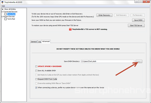Click the TinyUmbrella app icon in title bar
The width and height of the screenshot is (151, 103).
tap(3, 2)
